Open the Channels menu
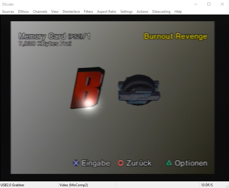Image resolution: width=229 pixels, height=188 pixels. [40, 12]
